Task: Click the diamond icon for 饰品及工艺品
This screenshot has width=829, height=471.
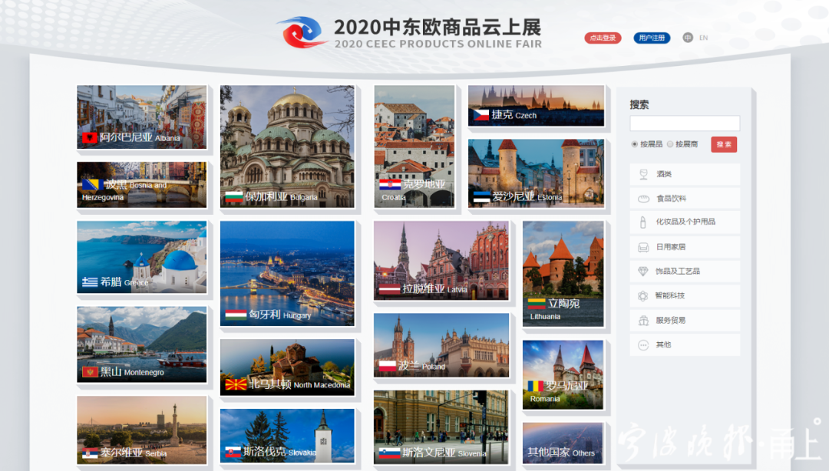Action: point(643,272)
